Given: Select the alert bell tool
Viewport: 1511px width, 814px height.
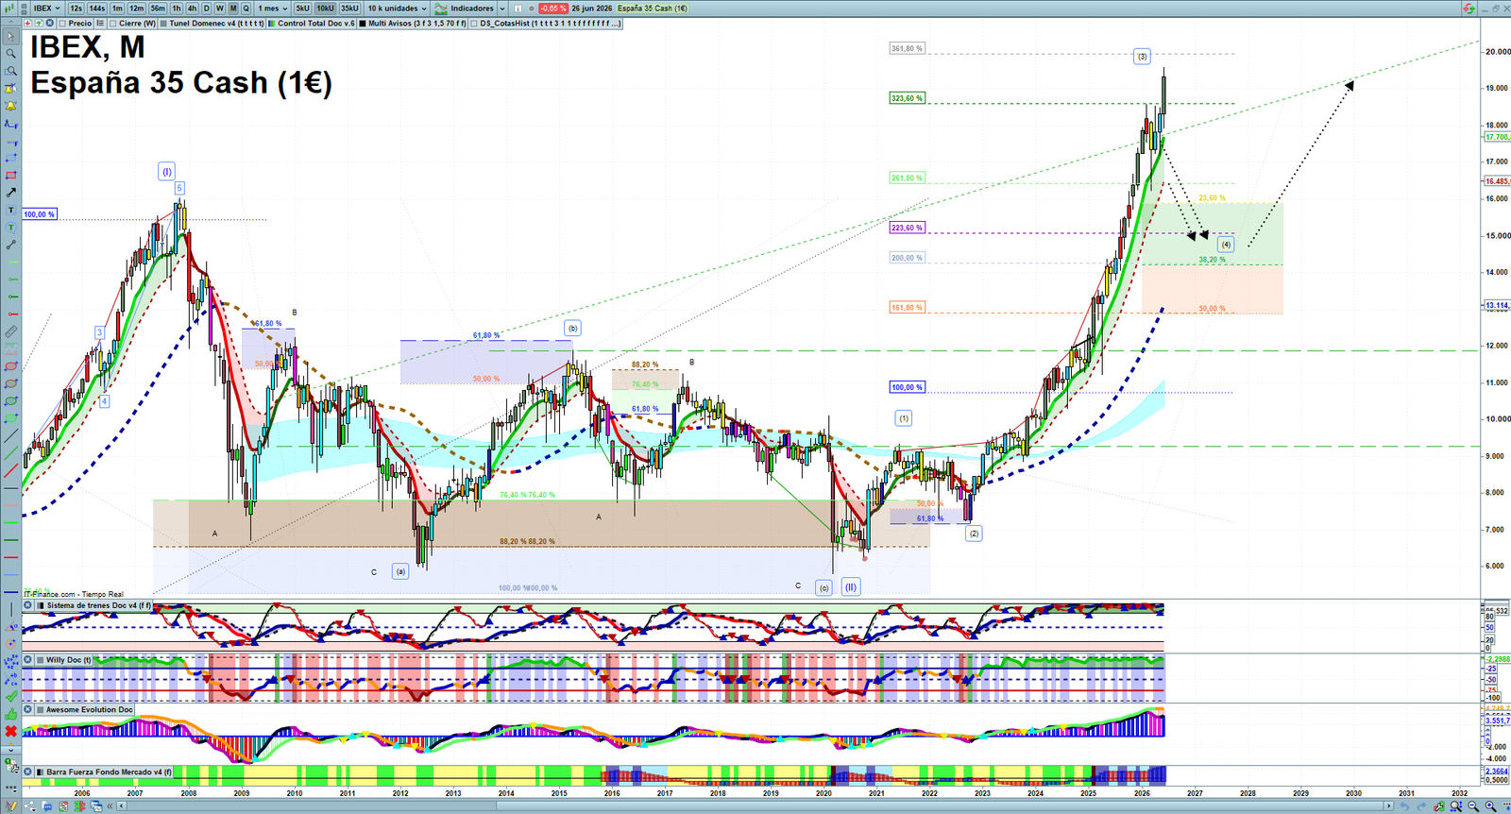Looking at the screenshot, I should pyautogui.click(x=10, y=105).
